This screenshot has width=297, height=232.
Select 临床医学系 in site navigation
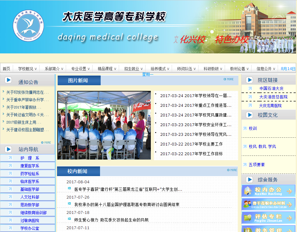click(30, 181)
